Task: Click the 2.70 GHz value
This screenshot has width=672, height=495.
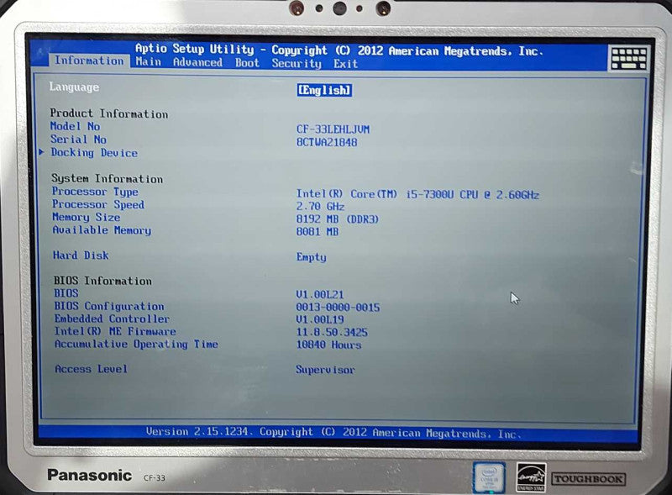Action: 320,207
